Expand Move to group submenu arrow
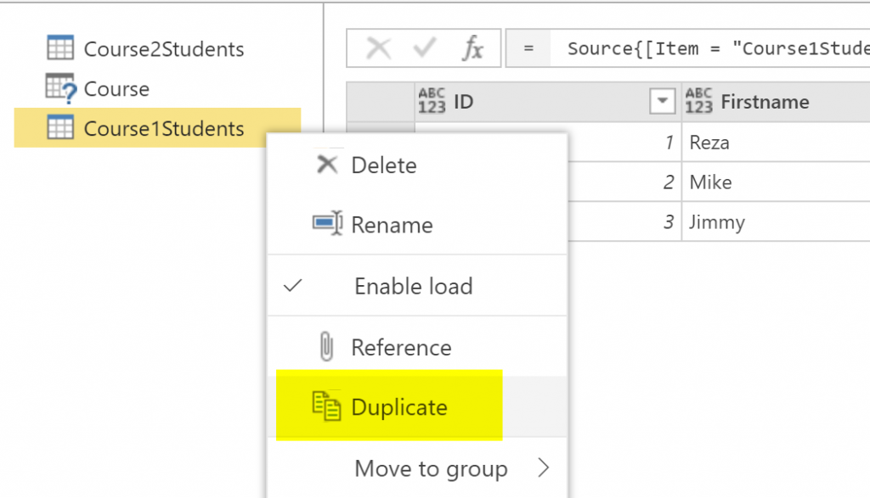This screenshot has width=870, height=498. click(544, 468)
